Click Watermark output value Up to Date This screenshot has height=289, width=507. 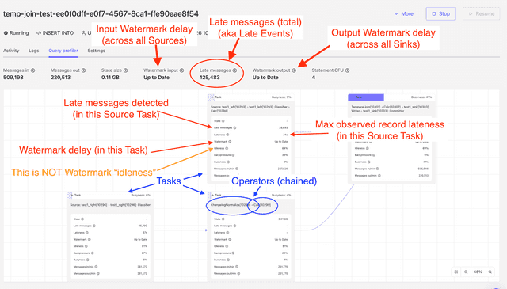[x=265, y=78]
